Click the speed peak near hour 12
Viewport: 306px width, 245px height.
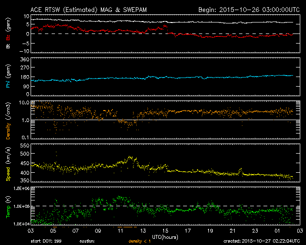pos(130,157)
